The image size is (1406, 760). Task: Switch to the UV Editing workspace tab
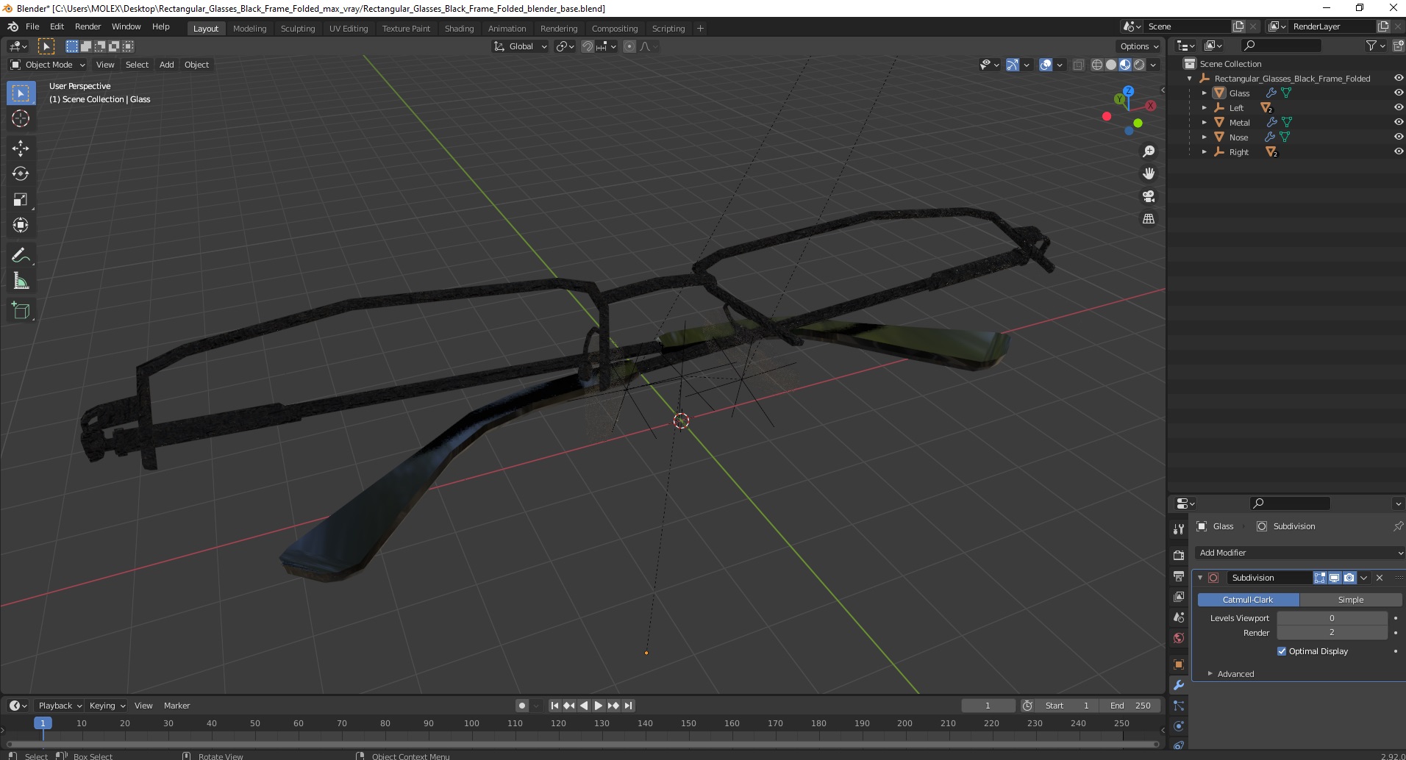(x=349, y=29)
